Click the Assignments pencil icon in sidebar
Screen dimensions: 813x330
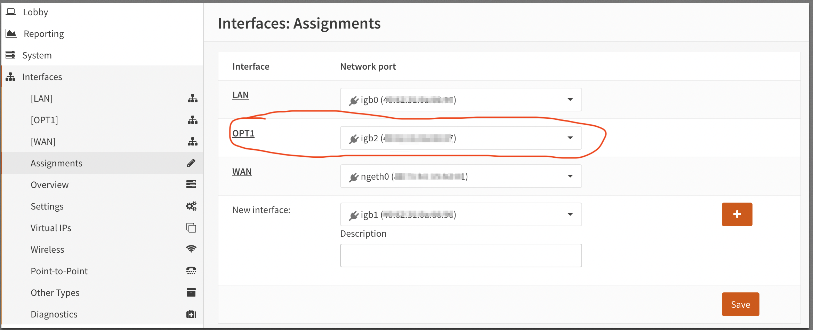[191, 163]
